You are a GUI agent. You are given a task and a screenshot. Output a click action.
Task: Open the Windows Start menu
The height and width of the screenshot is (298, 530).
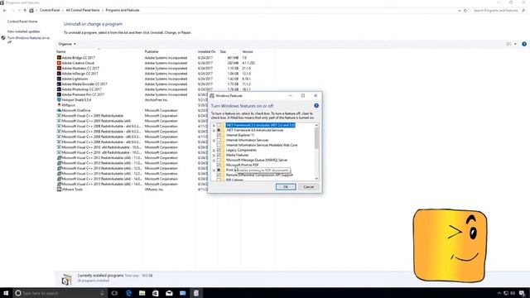[x=6, y=293]
